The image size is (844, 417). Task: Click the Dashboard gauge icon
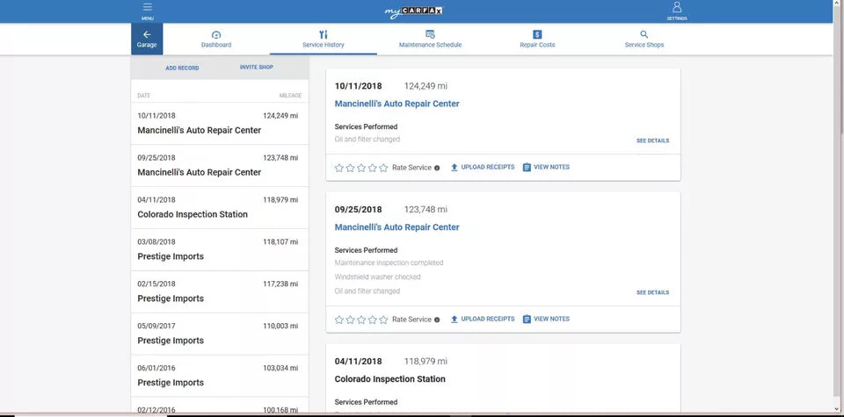[x=216, y=34]
